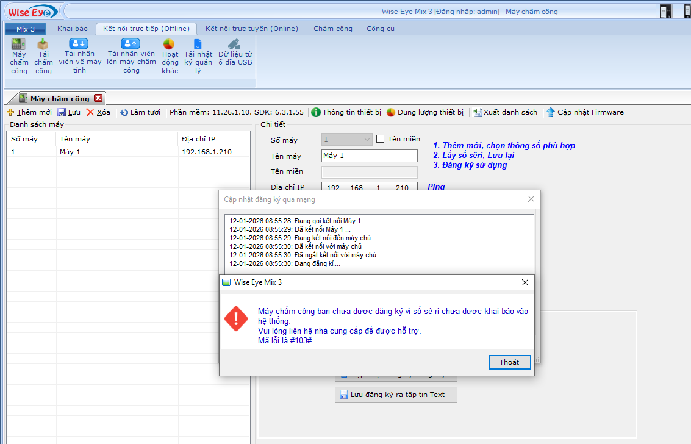Click Thông tin thiết bị toolbar button
The height and width of the screenshot is (444, 691).
pyautogui.click(x=346, y=112)
